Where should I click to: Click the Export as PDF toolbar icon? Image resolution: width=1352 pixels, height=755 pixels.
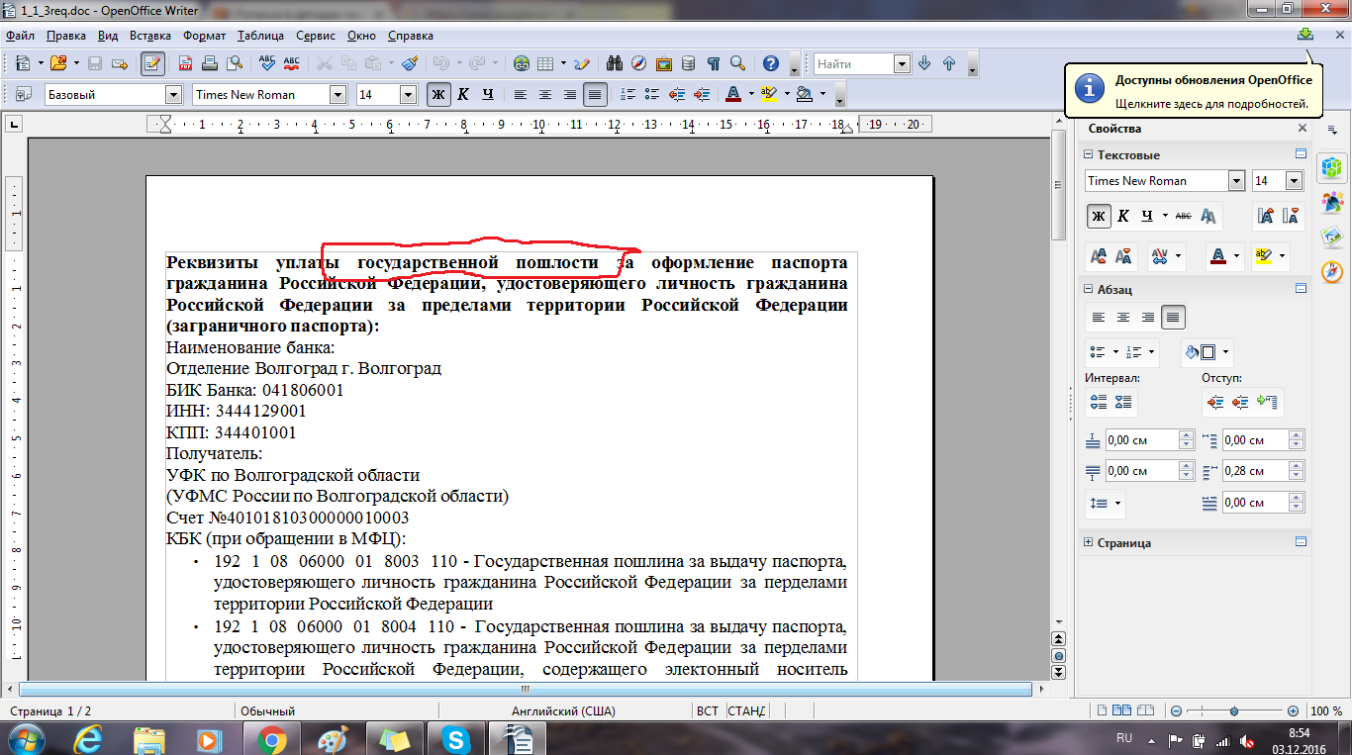tap(185, 63)
